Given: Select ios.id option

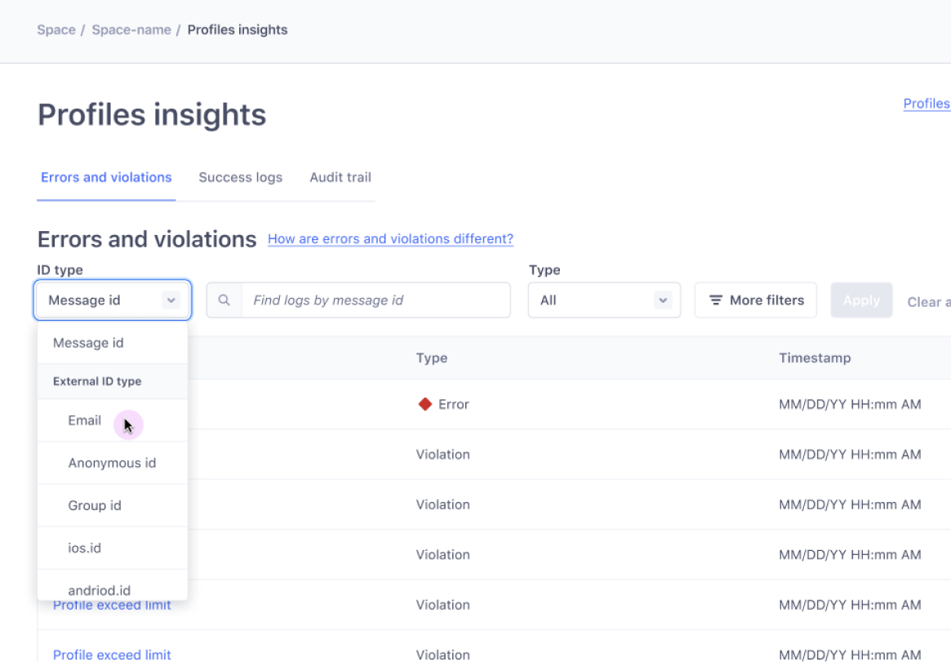Looking at the screenshot, I should pos(113,548).
